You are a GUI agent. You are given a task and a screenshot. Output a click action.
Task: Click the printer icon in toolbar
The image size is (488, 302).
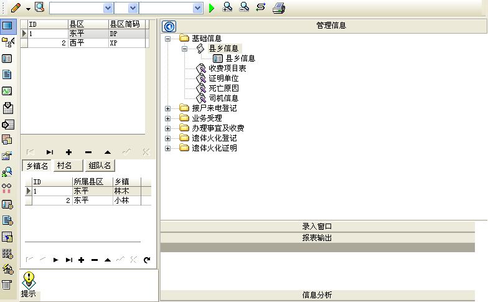279,7
